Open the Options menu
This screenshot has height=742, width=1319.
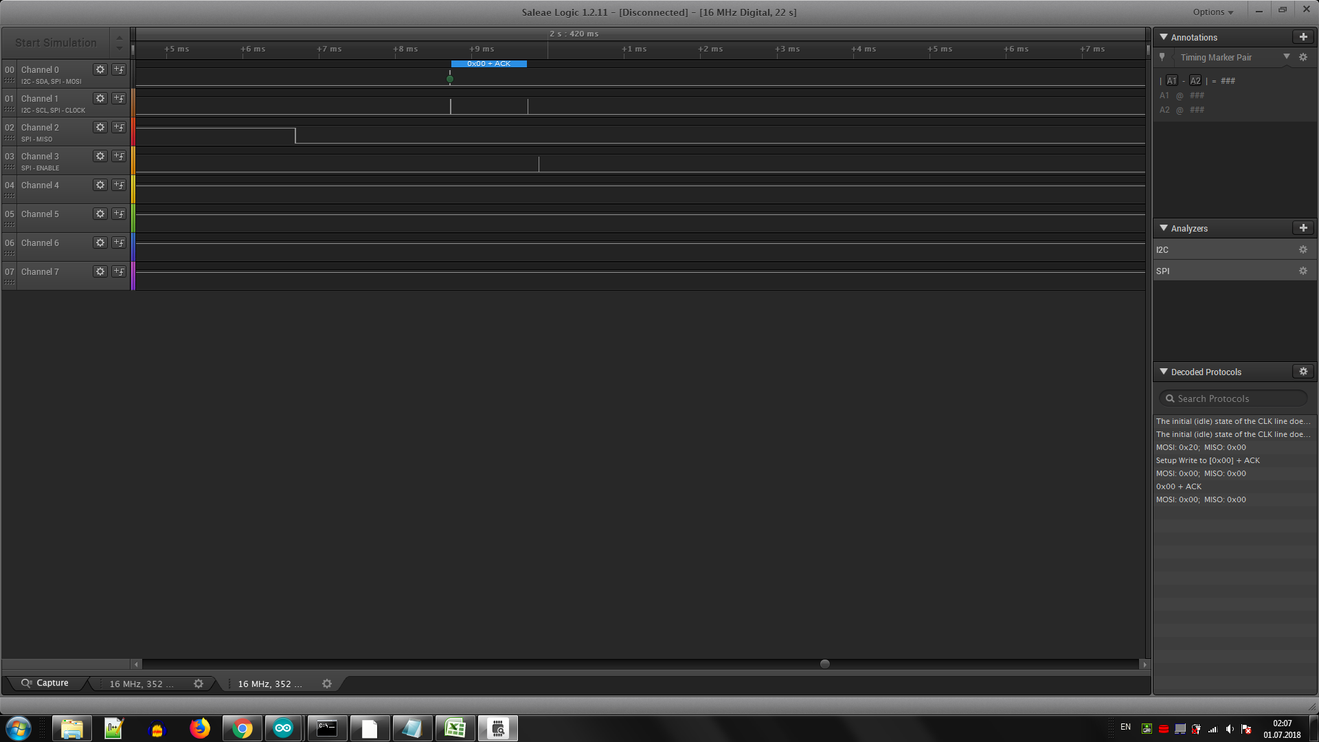pos(1213,12)
